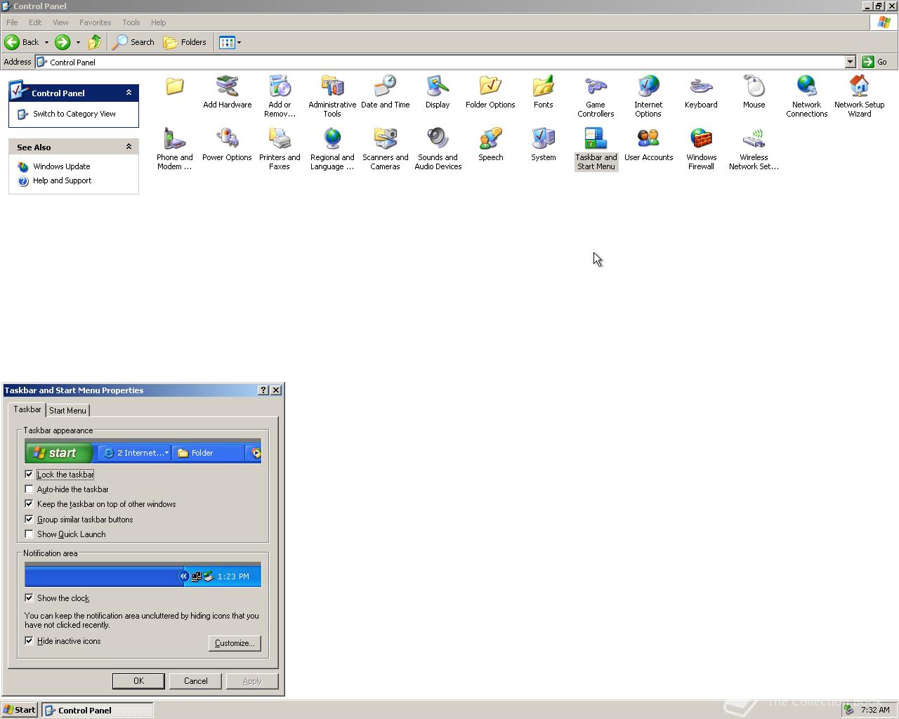Open the Help menu
899x719 pixels.
(x=159, y=22)
